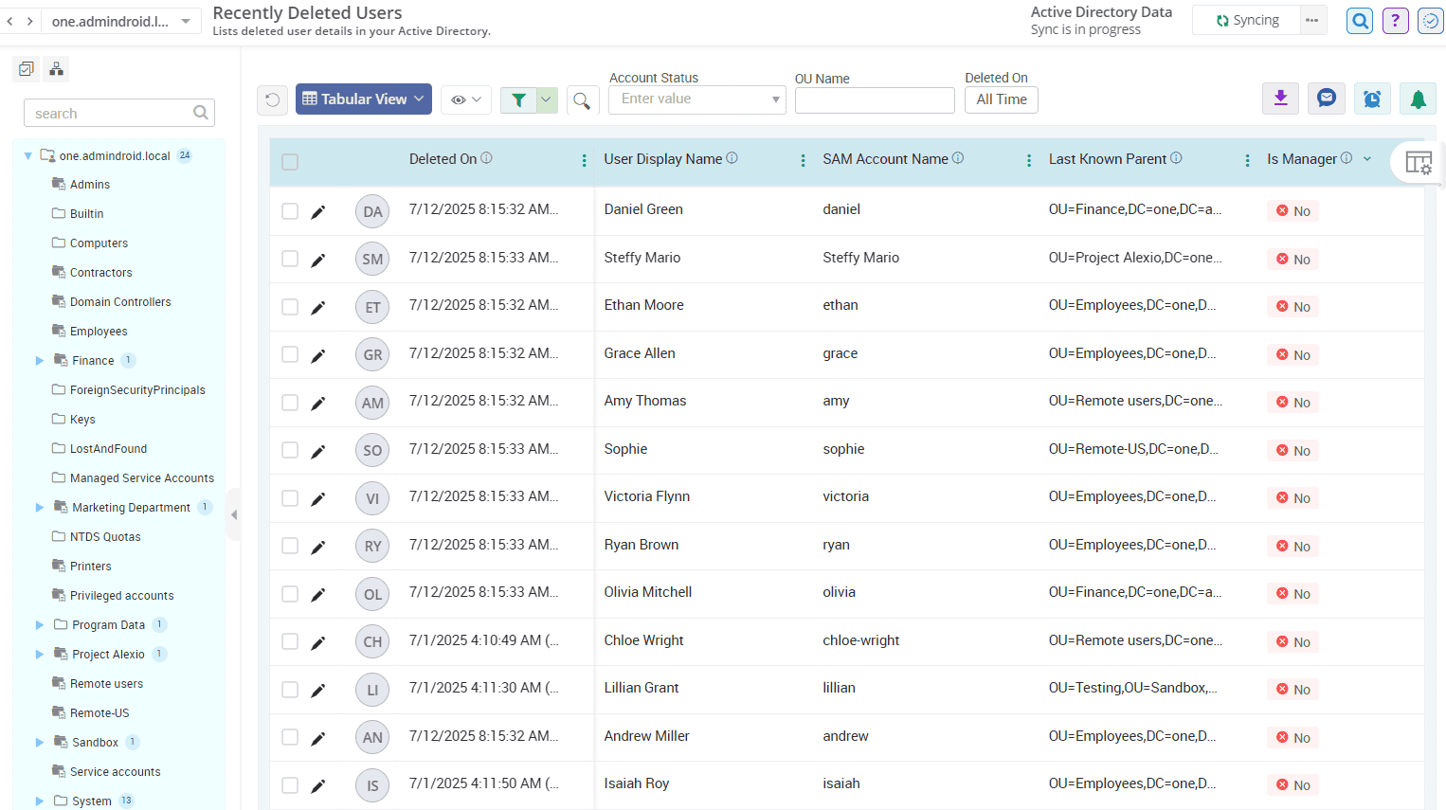The height and width of the screenshot is (810, 1446).
Task: Open the schedule report alarm icon
Action: pos(1372,99)
